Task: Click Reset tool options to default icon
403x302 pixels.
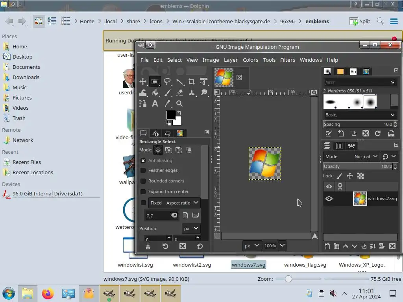Action: [x=200, y=246]
